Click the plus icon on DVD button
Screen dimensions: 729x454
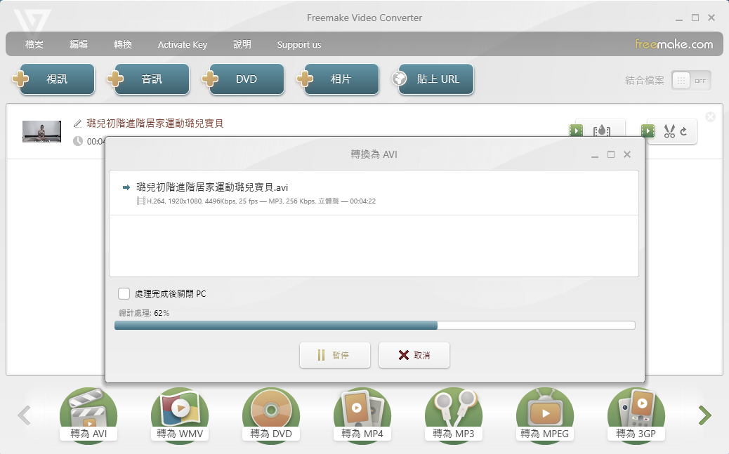tap(210, 79)
